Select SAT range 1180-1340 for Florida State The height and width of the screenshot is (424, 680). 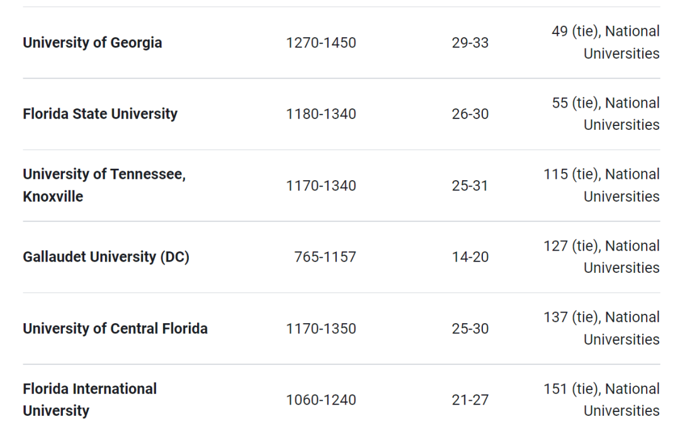321,113
